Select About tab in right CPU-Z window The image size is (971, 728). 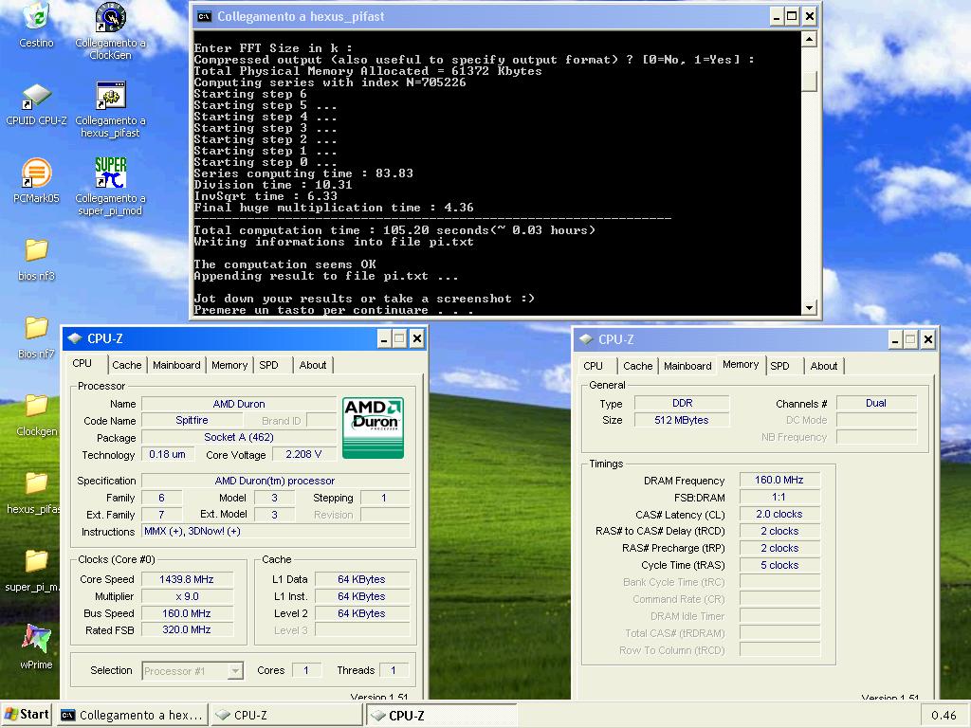pos(824,366)
